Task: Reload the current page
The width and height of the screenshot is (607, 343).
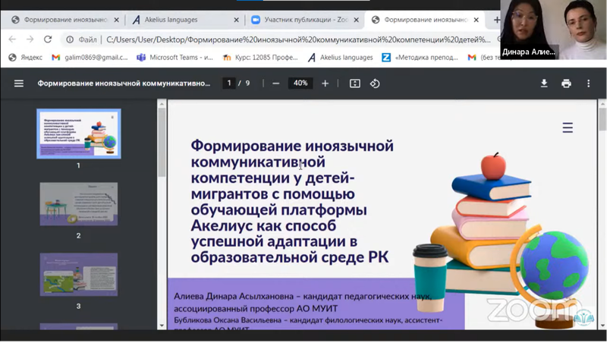Action: 48,39
